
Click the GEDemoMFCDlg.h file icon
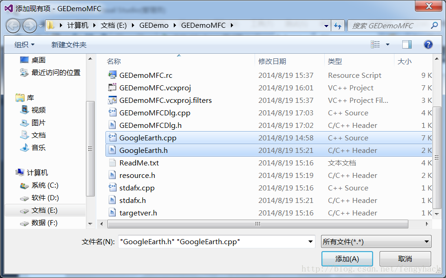(112, 125)
